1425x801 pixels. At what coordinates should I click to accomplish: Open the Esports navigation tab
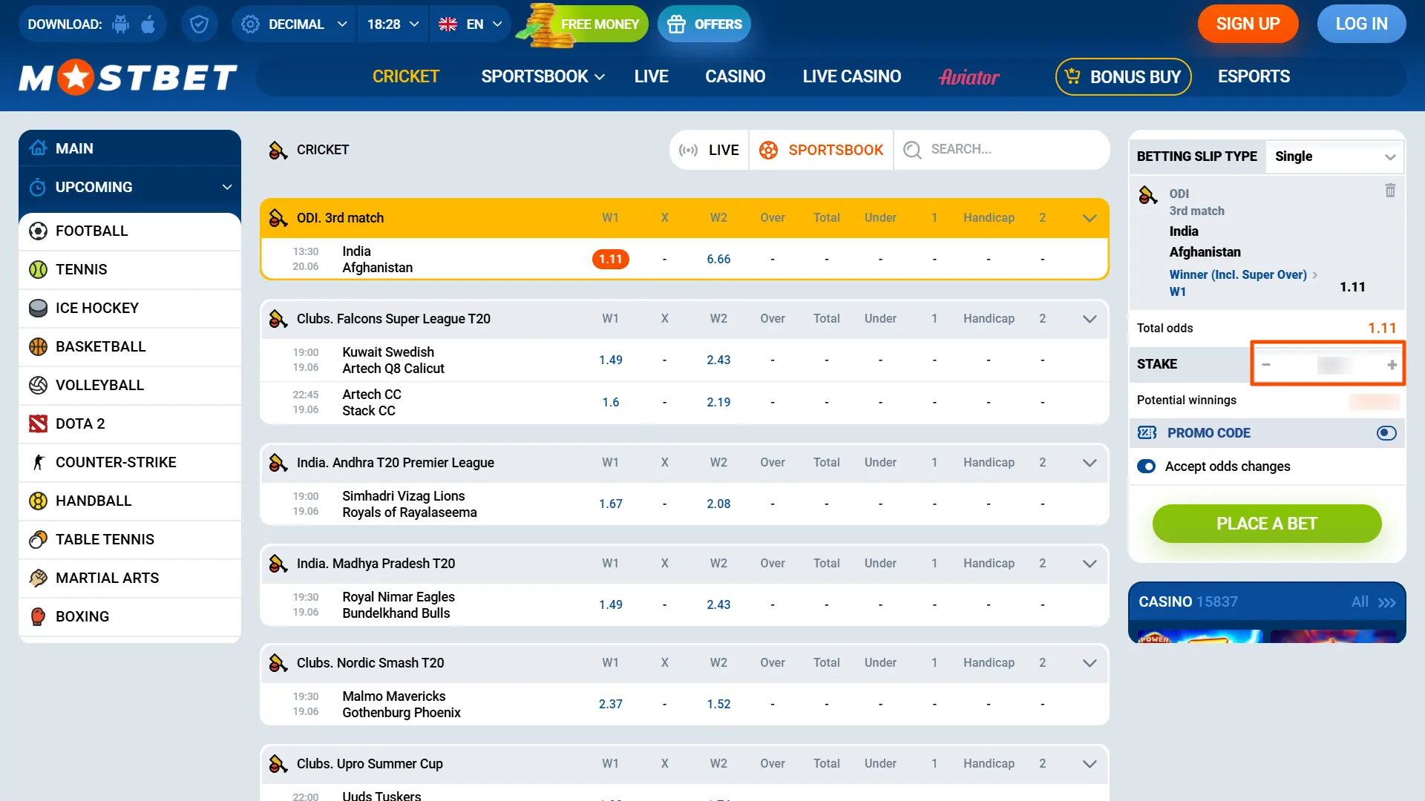pos(1254,76)
